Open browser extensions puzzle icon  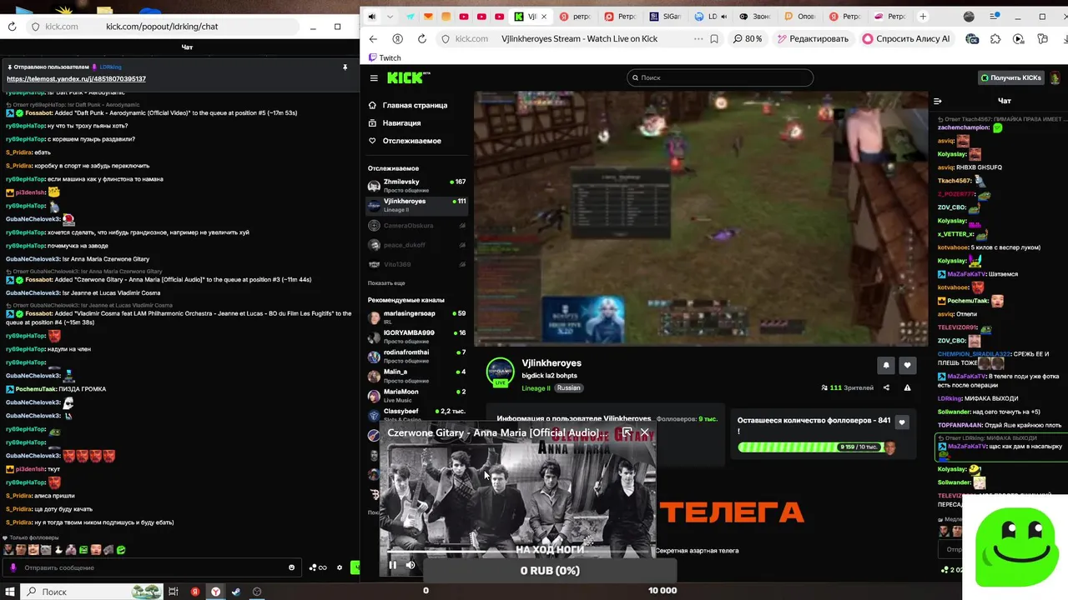(995, 38)
